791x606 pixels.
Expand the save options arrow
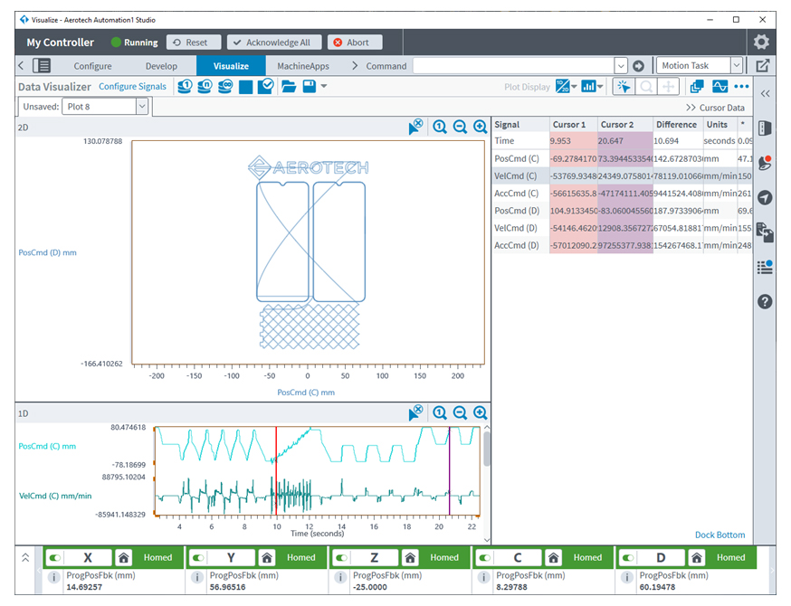click(323, 86)
